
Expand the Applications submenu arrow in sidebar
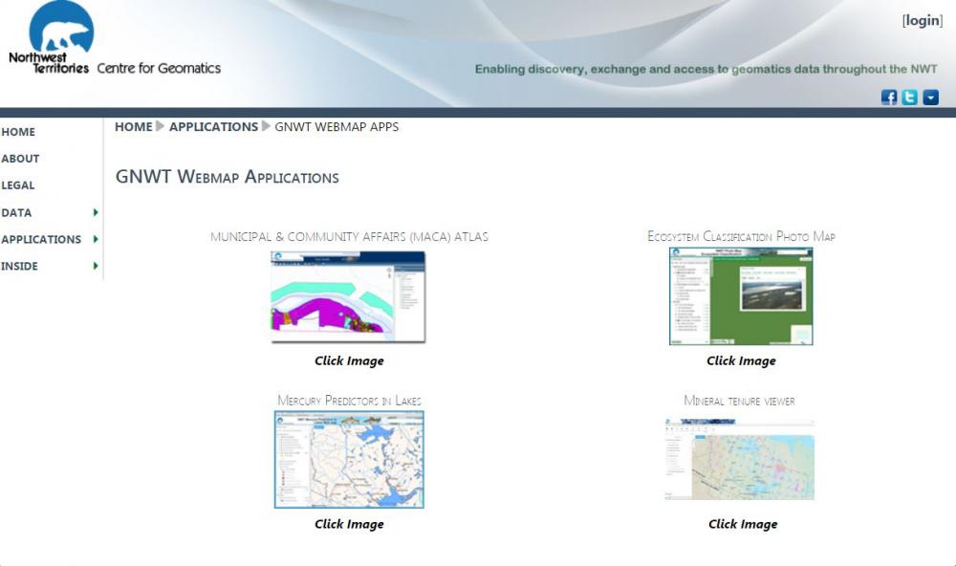96,239
